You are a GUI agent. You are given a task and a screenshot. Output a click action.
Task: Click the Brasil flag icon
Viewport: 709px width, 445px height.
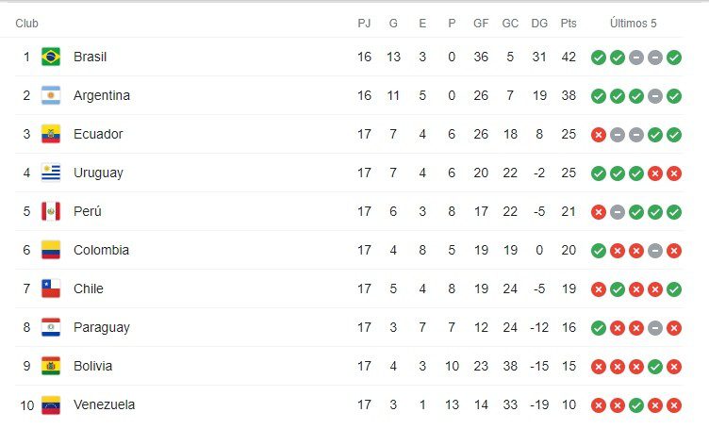51,57
